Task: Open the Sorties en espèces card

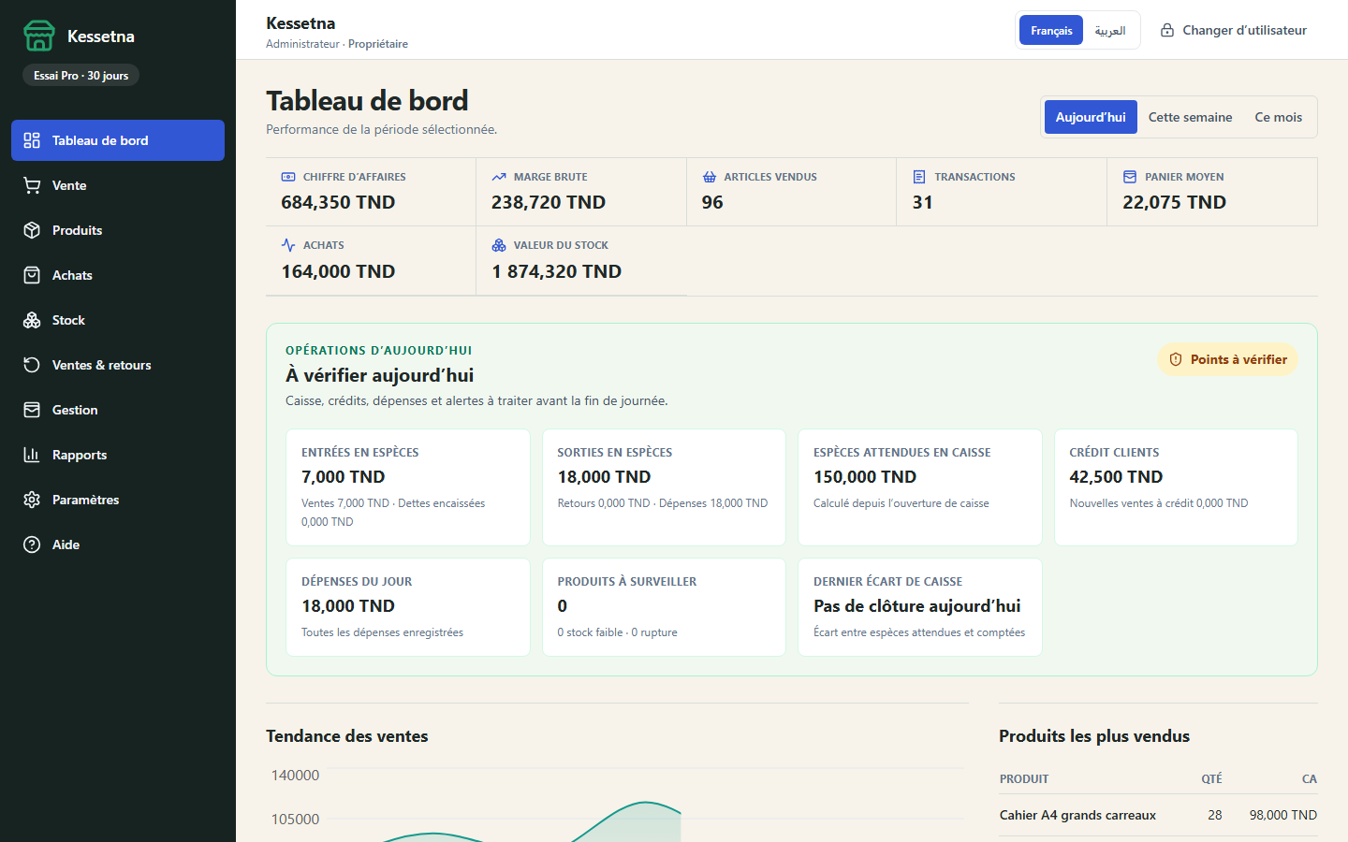Action: click(x=664, y=487)
